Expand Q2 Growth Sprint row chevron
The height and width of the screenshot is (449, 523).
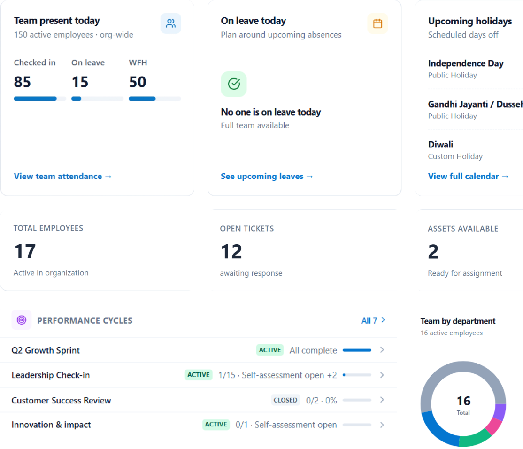382,350
